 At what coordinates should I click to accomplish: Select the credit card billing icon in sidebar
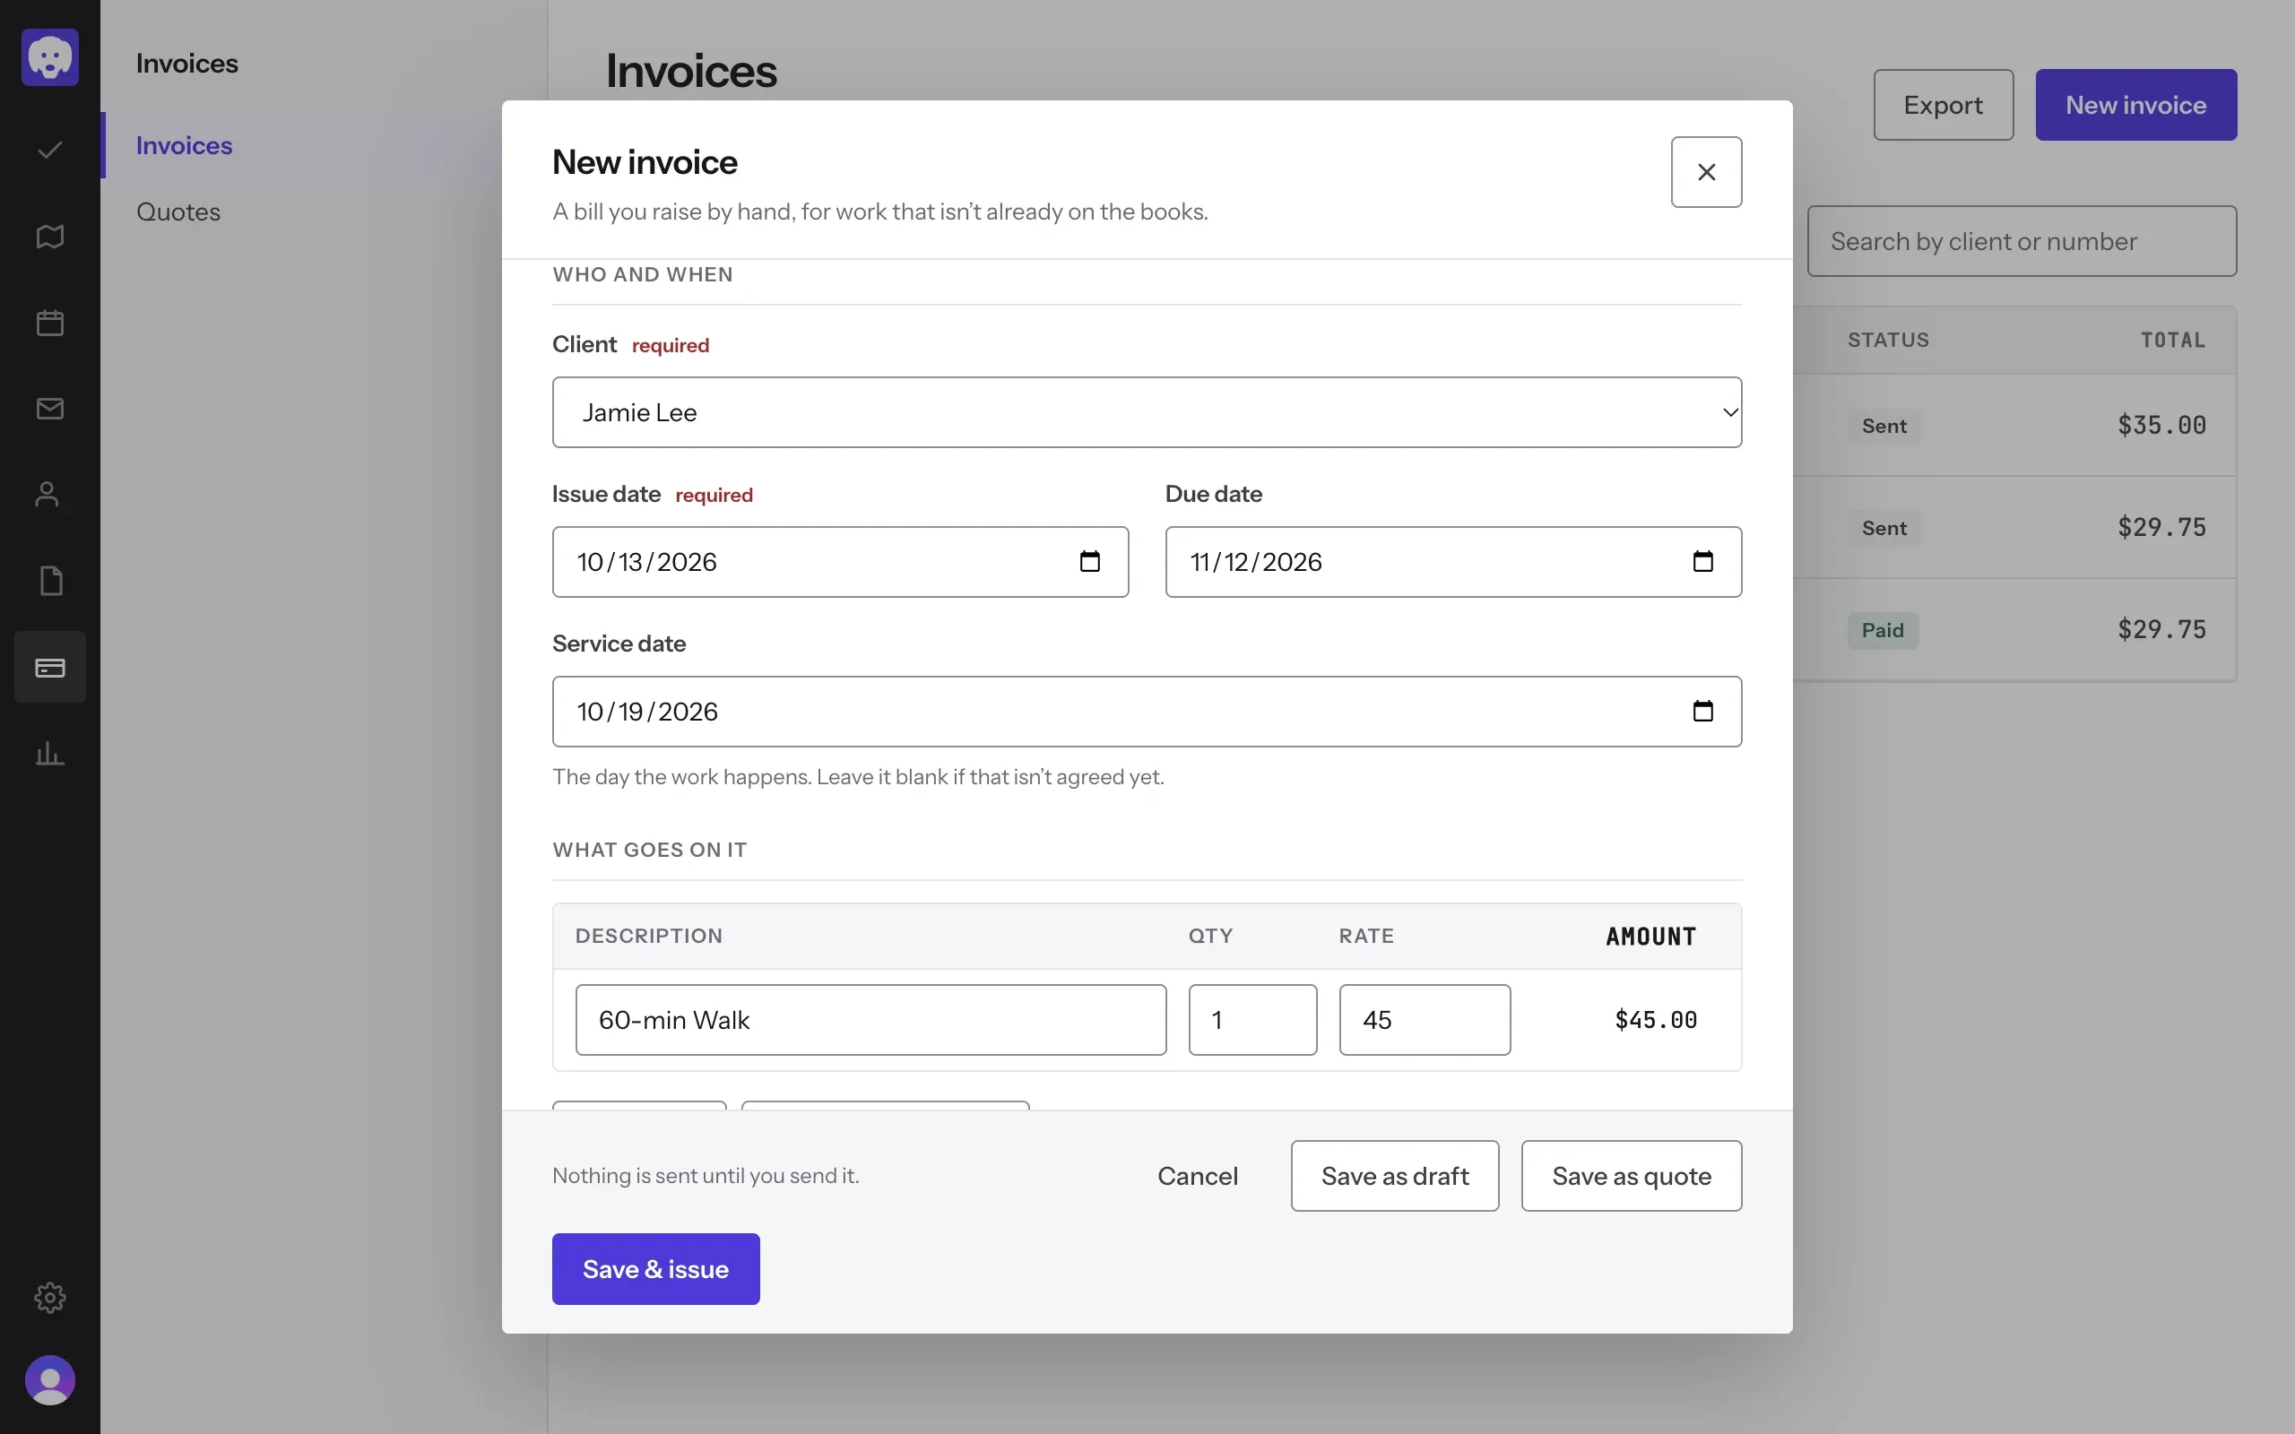(49, 667)
